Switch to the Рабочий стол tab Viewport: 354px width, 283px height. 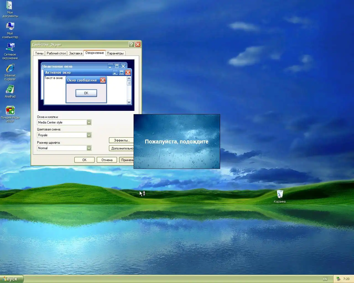[56, 53]
